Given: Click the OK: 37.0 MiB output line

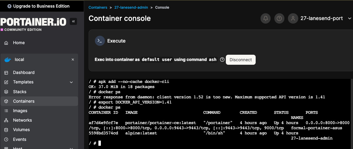Looking at the screenshot, I should [121, 87].
